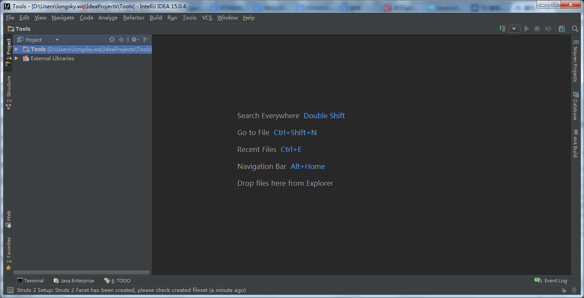Click the Debug bug icon
The width and height of the screenshot is (584, 298).
[x=538, y=29]
